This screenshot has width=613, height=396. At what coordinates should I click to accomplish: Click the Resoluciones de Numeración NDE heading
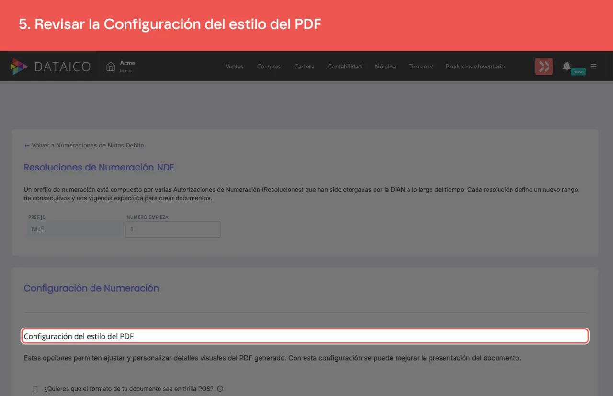coord(99,167)
